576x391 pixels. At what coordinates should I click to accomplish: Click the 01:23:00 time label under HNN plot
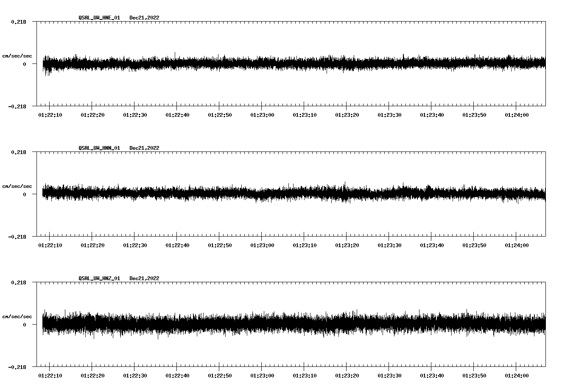point(262,245)
